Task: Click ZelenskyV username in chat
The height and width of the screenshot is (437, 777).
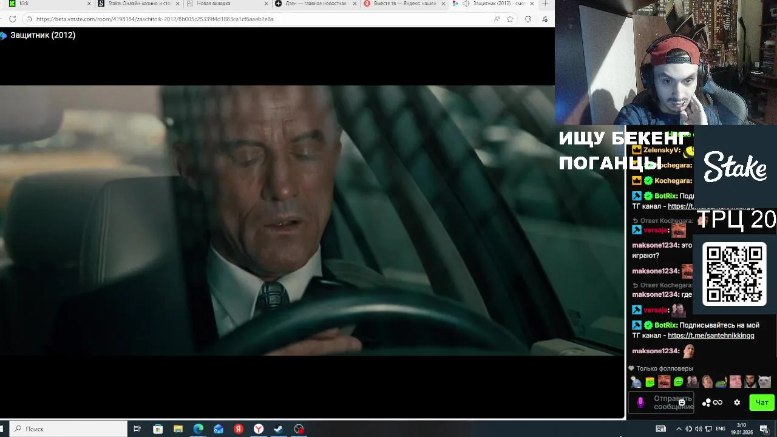Action: click(661, 150)
